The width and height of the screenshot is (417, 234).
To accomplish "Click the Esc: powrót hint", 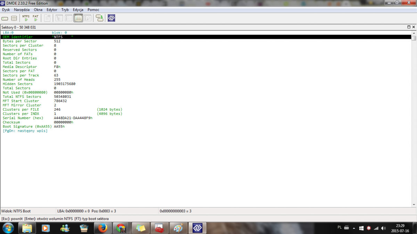I will [12, 219].
